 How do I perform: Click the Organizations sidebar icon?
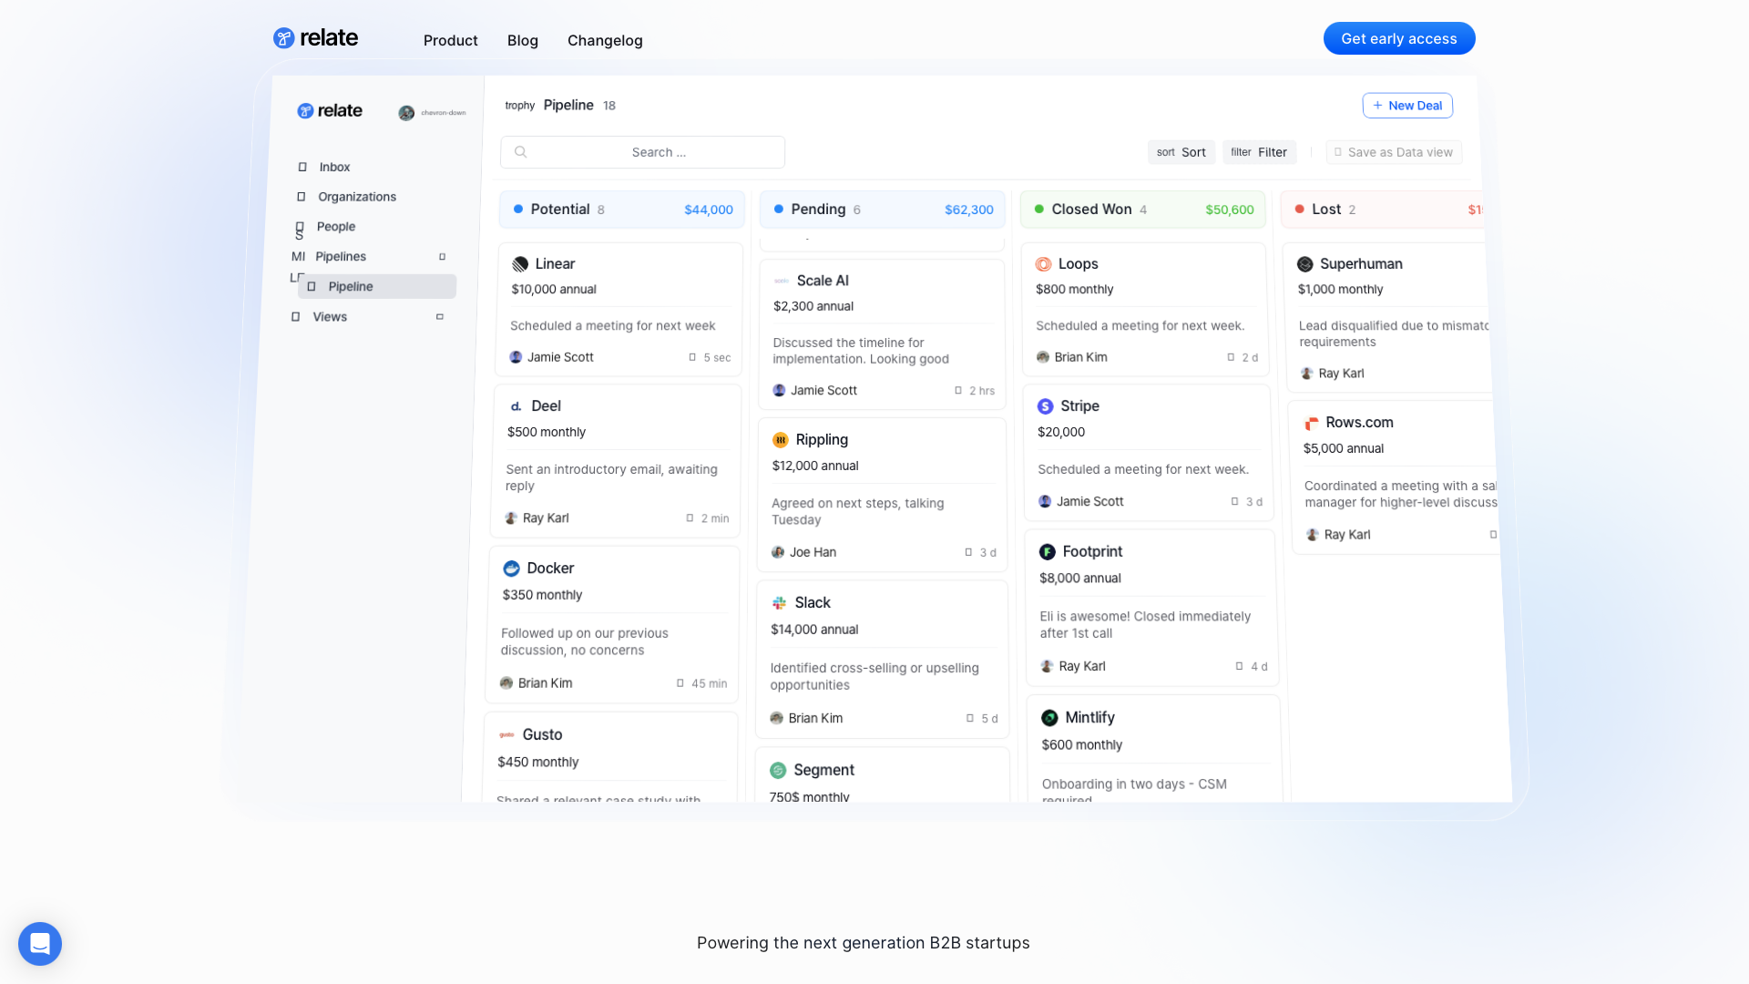[x=301, y=197]
